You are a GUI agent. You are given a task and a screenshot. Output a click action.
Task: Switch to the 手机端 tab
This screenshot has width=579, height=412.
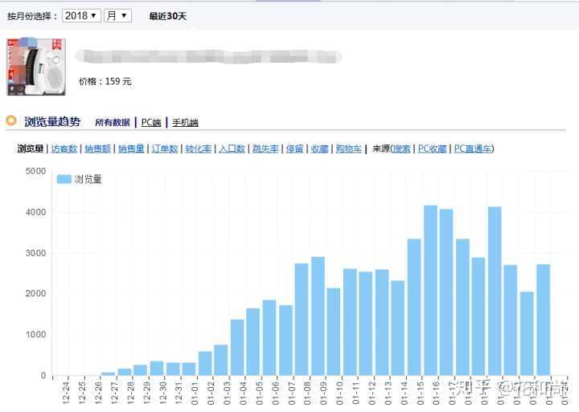185,122
